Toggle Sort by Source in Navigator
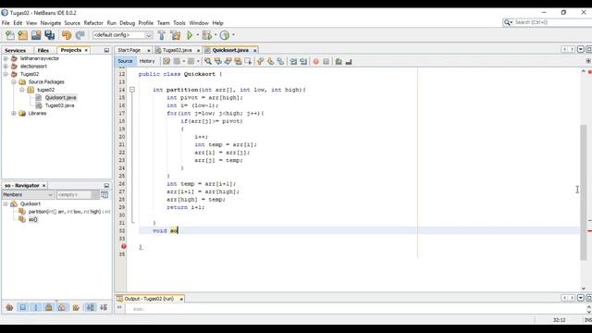This screenshot has width=592, height=333. 104,307
